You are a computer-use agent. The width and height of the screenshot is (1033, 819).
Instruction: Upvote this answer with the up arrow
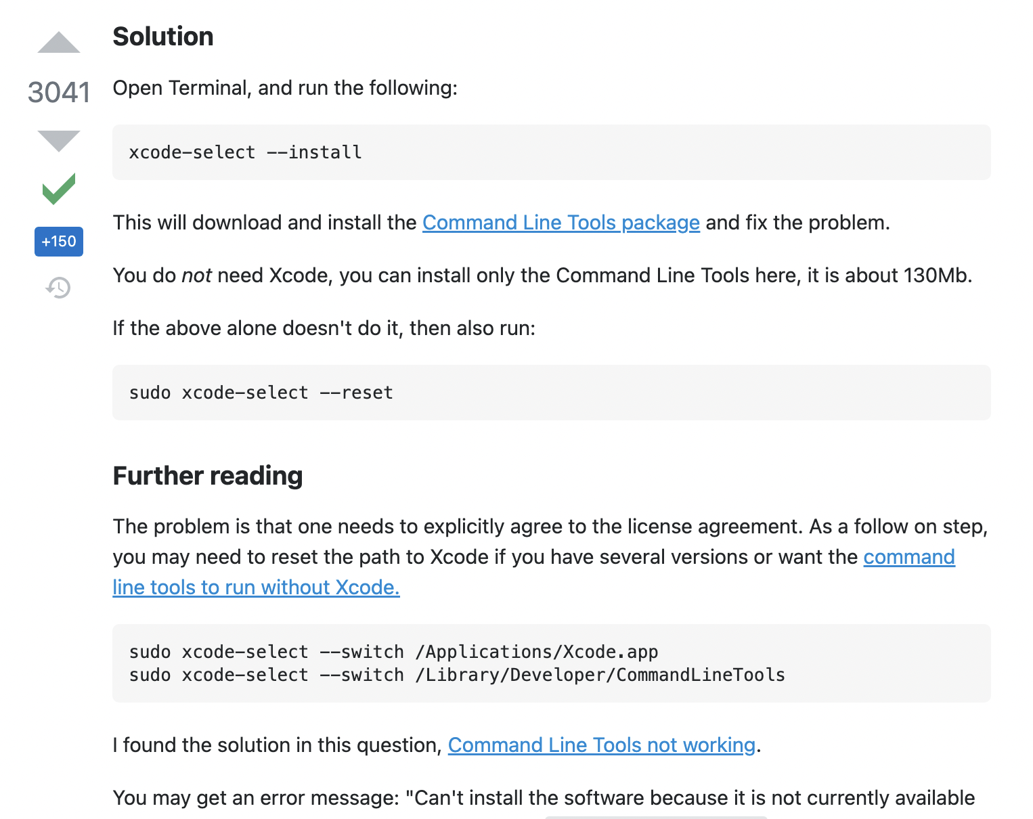59,42
